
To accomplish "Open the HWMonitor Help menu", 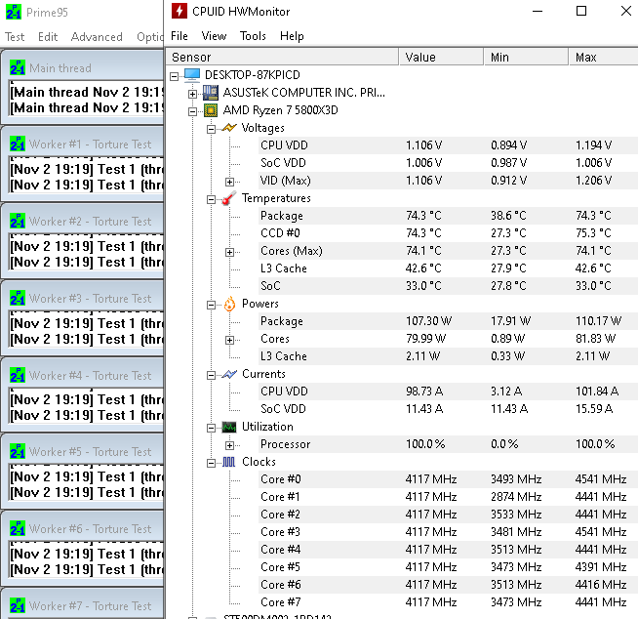I will 292,36.
